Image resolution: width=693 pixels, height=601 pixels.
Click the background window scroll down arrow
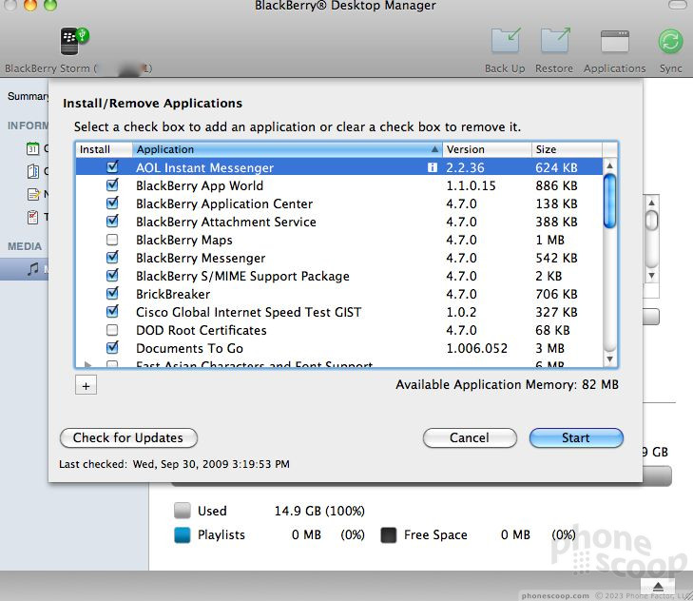pos(651,275)
